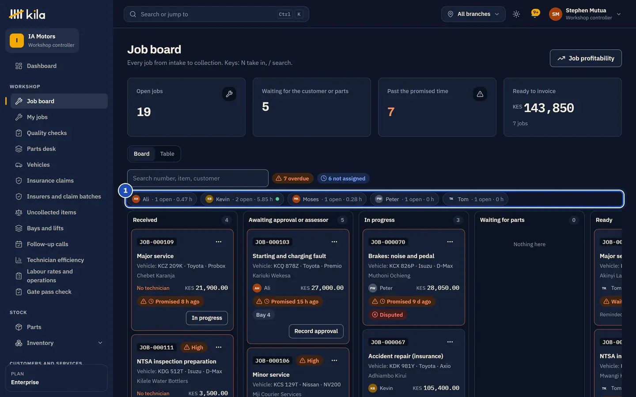This screenshot has height=397, width=636.
Task: Click the Dashboard grid icon in sidebar
Action: tap(19, 66)
